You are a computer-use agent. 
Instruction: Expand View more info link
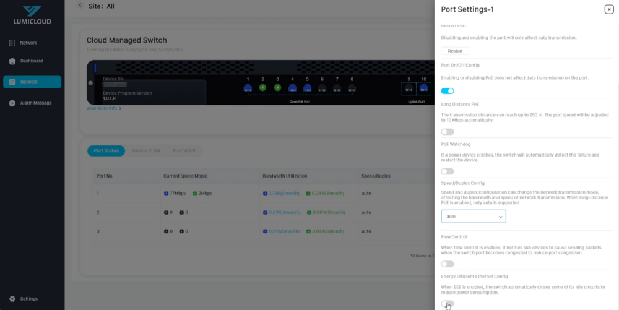click(104, 108)
